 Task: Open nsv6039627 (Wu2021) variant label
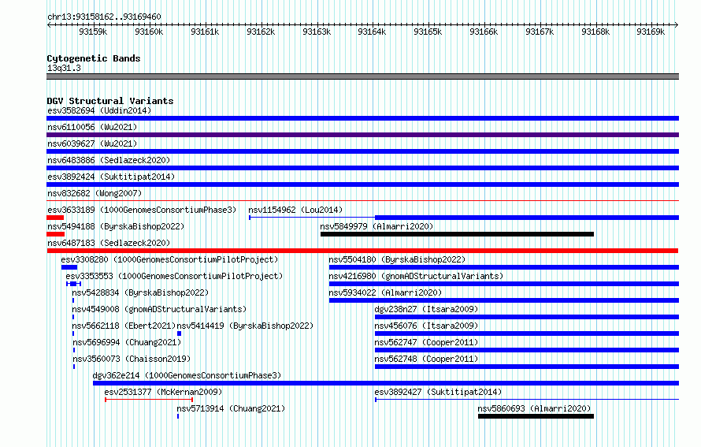tap(92, 143)
